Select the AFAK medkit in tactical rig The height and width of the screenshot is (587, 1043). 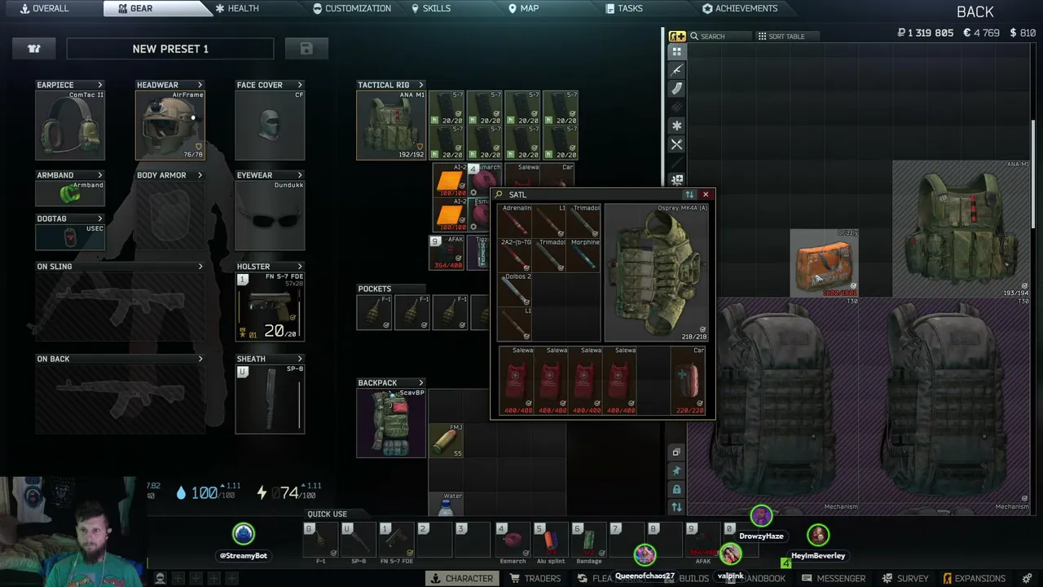tap(447, 253)
